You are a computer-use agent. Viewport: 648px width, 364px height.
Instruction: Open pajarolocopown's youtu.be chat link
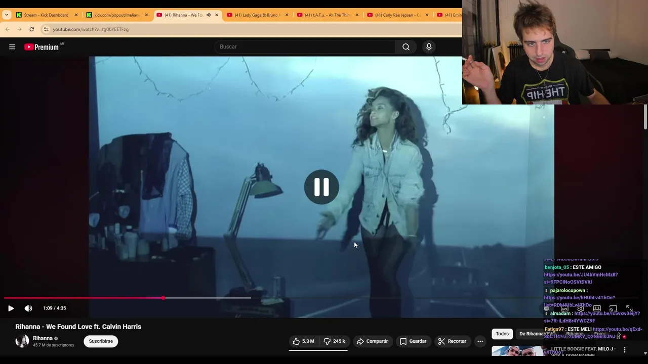[580, 301]
